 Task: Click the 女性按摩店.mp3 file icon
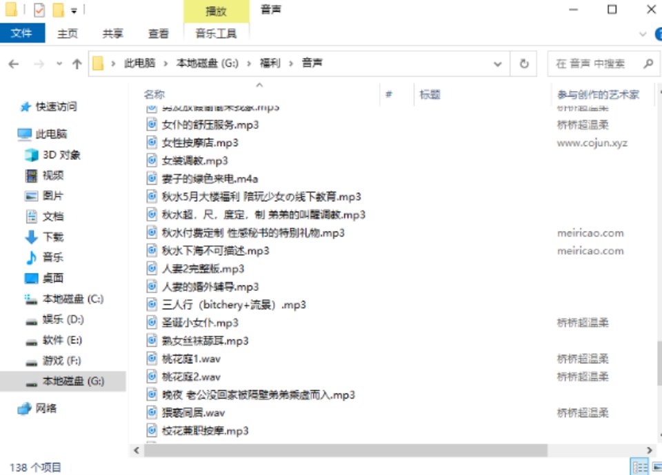coord(152,142)
